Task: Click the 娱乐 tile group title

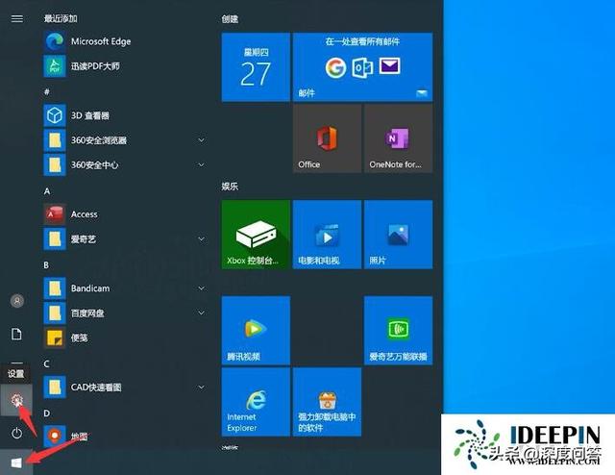Action: 230,187
